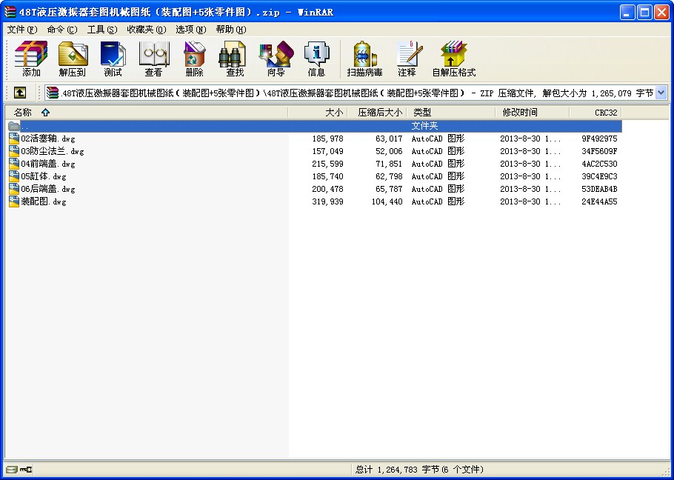674x480 pixels.
Task: Select file name 06后端盖.dwg
Action: [x=47, y=189]
